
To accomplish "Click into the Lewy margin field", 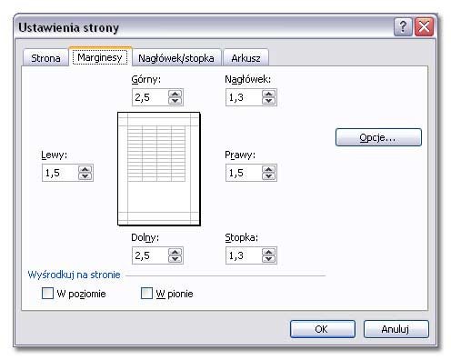I will coord(60,173).
